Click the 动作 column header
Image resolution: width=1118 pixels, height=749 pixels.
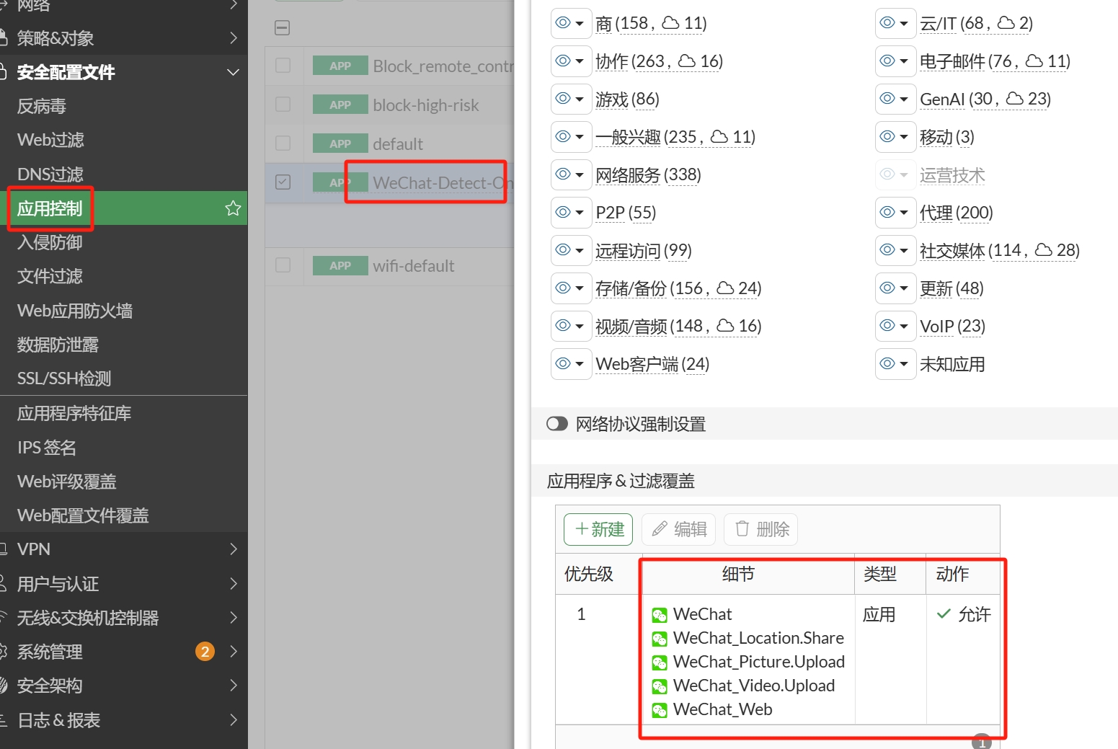pyautogui.click(x=953, y=574)
